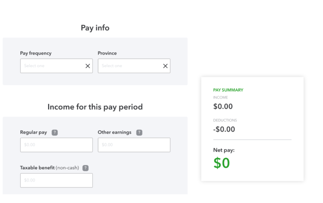
Task: Click the Regular pay label text
Action: pyautogui.click(x=33, y=132)
